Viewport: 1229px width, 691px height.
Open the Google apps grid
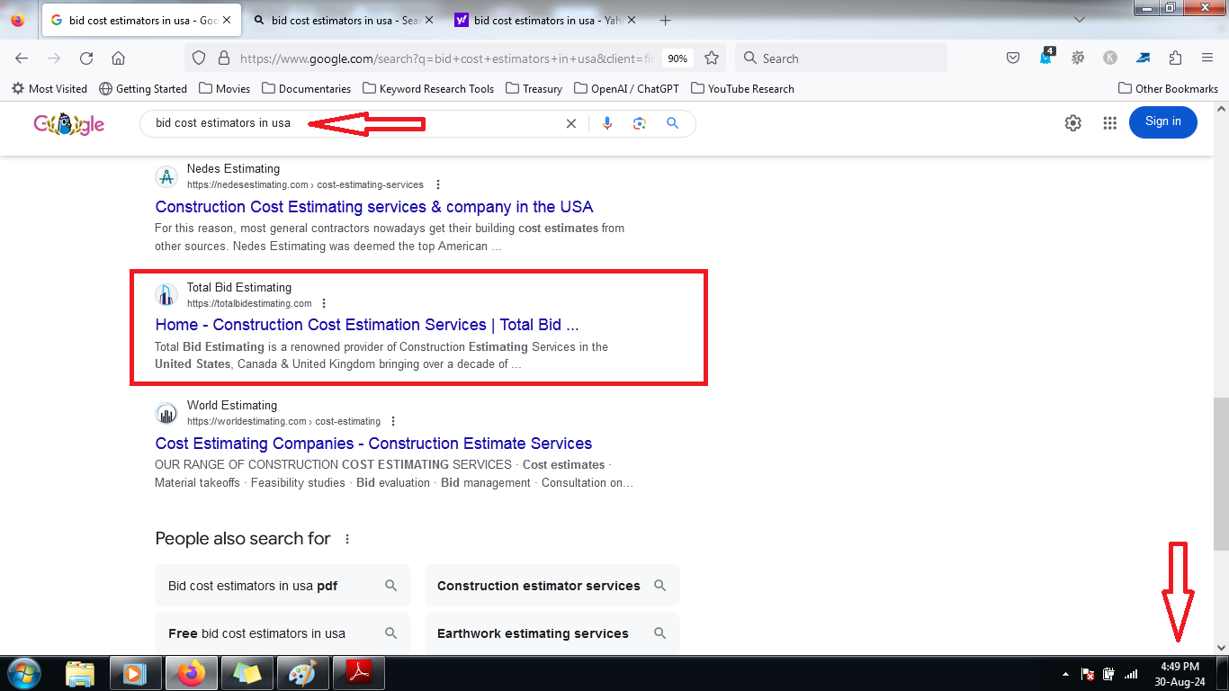point(1109,123)
